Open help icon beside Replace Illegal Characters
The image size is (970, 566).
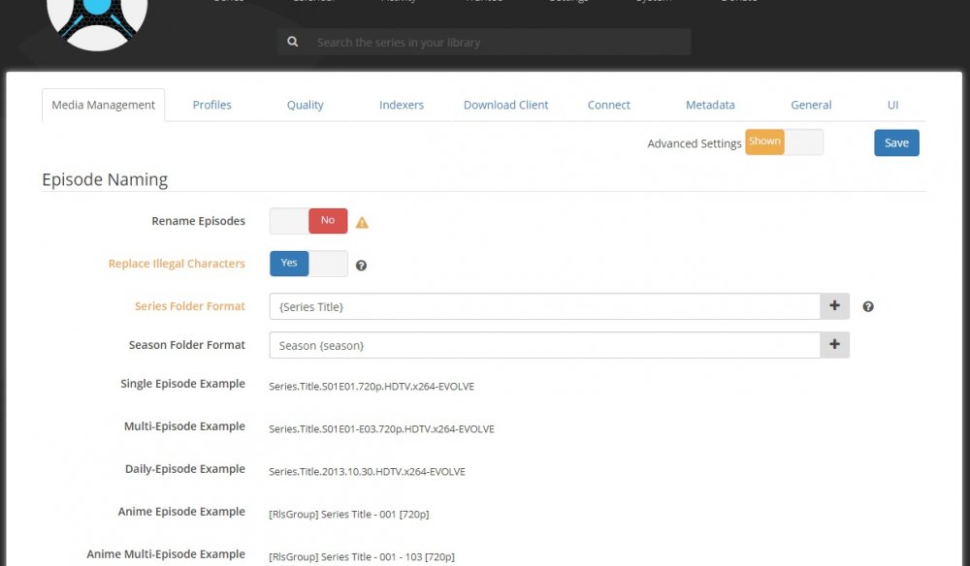(x=361, y=266)
